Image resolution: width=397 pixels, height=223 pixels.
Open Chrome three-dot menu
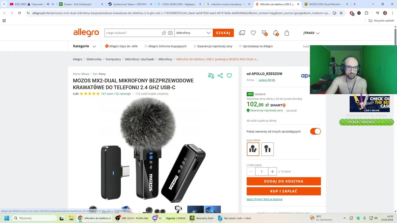pos(392,13)
